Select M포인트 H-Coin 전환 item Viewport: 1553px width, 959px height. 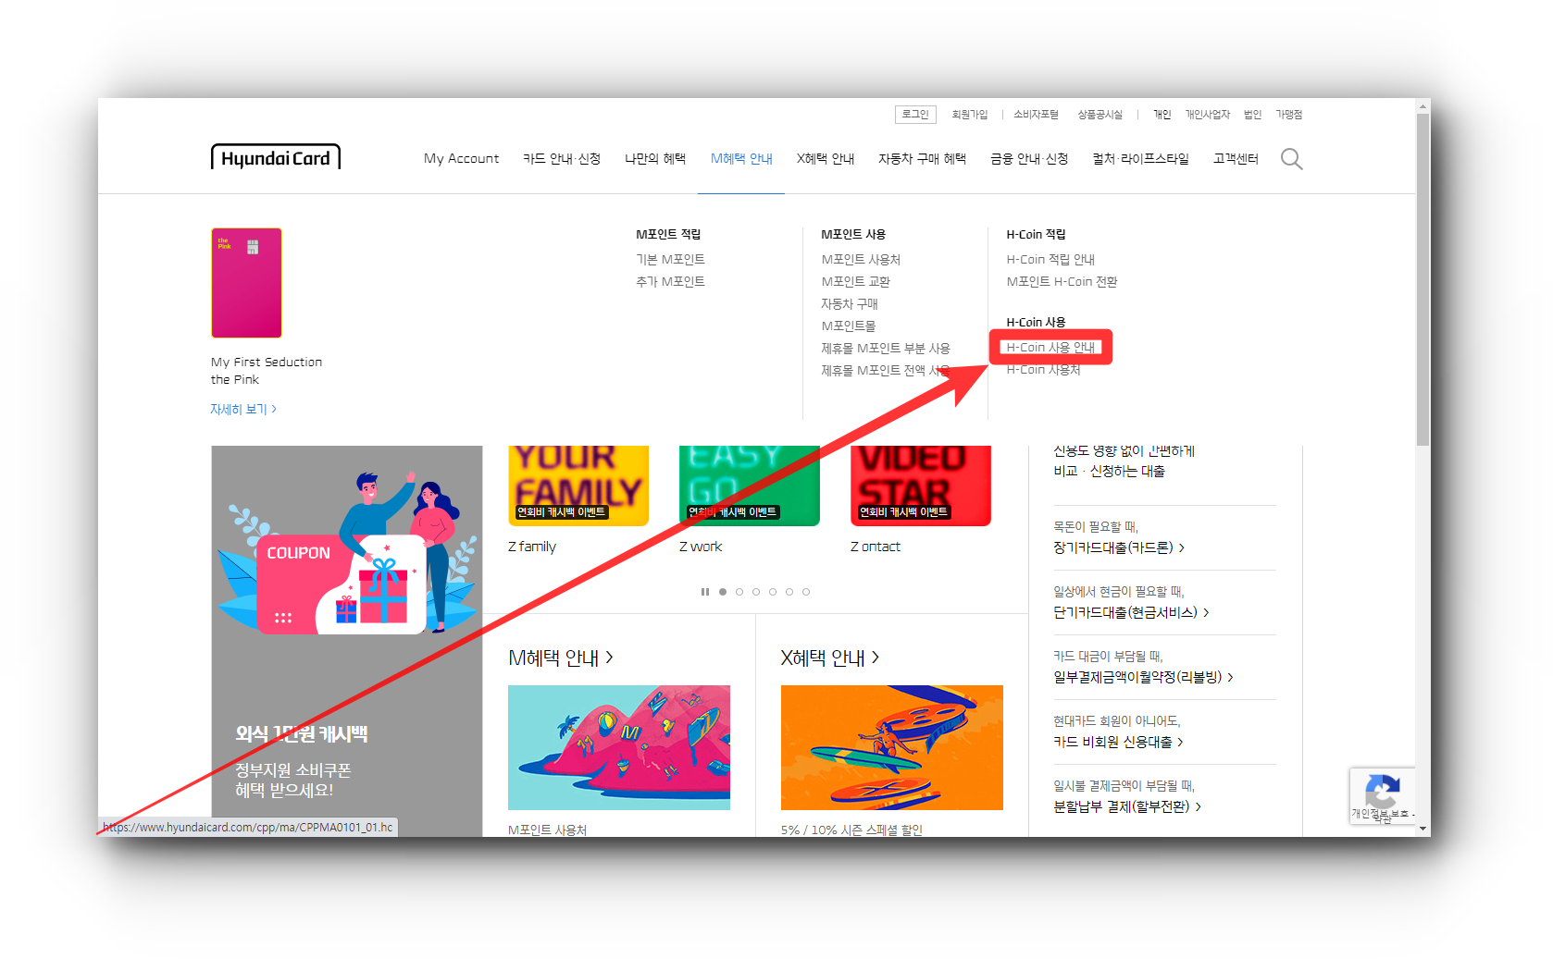tap(1062, 282)
